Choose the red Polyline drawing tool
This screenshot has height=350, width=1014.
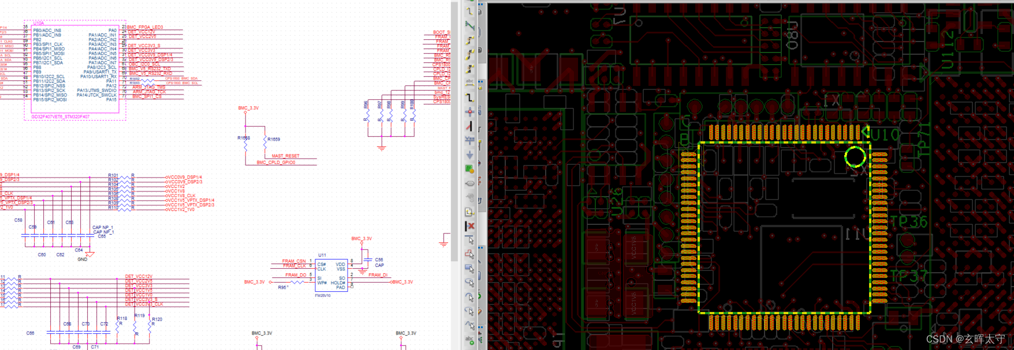[469, 254]
